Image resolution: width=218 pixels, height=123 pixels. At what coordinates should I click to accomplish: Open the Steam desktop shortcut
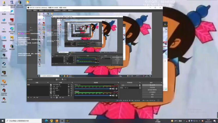4,65
